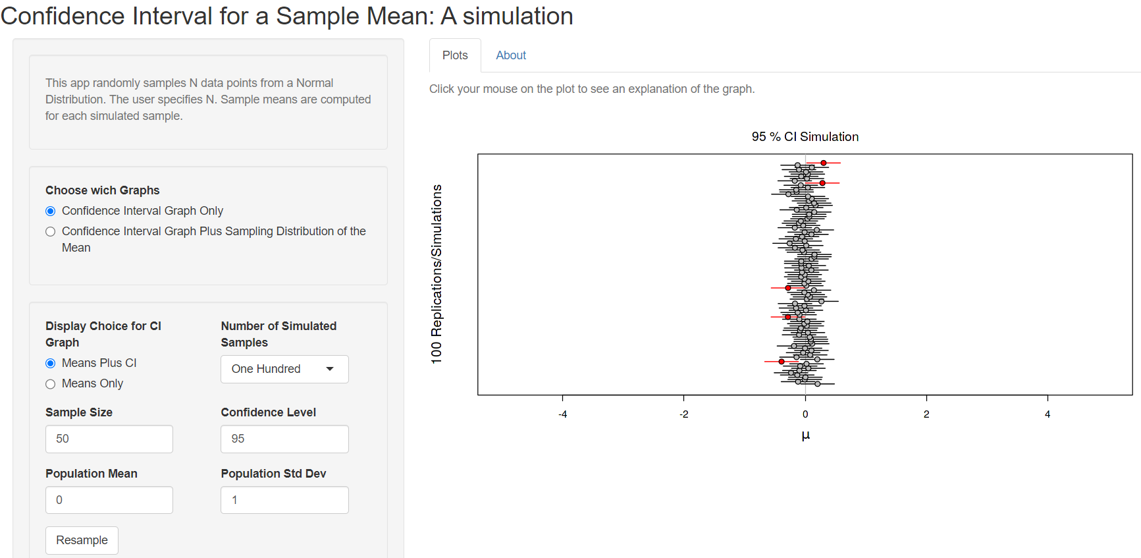
Task: Choose CI Graph Plus Sampling Distribution option
Action: pyautogui.click(x=51, y=231)
